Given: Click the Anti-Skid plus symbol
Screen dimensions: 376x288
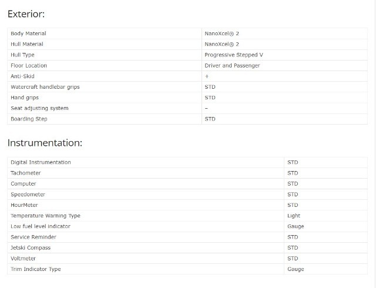Looking at the screenshot, I should 207,76.
